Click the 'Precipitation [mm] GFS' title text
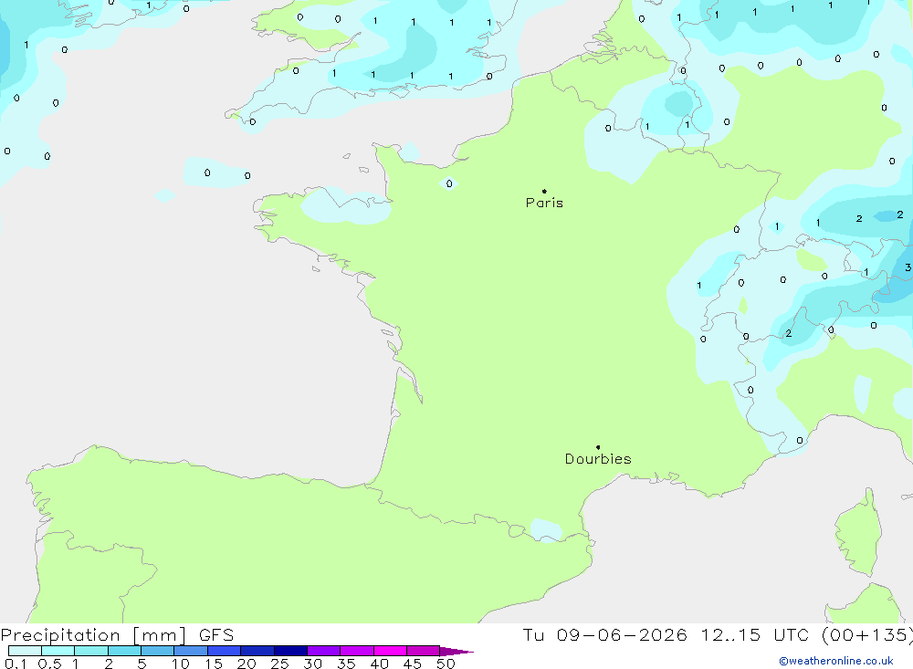This screenshot has height=669, width=913. tap(117, 635)
